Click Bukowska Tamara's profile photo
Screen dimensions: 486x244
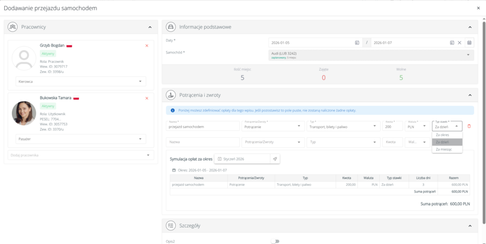click(24, 113)
